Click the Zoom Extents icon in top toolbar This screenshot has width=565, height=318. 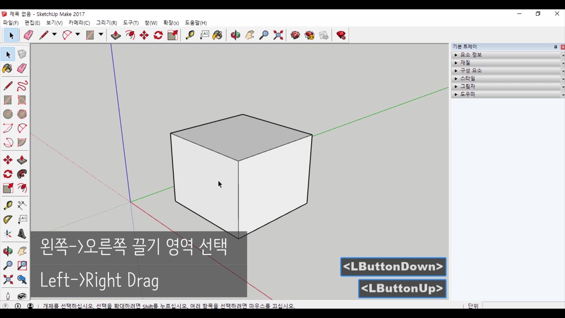pyautogui.click(x=278, y=35)
